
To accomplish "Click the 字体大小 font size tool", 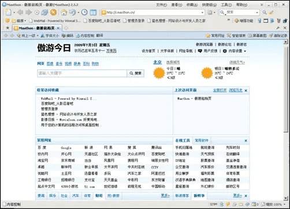I will coord(50,36).
